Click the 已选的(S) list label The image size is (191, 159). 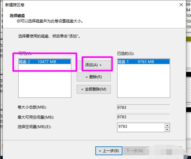(126, 54)
